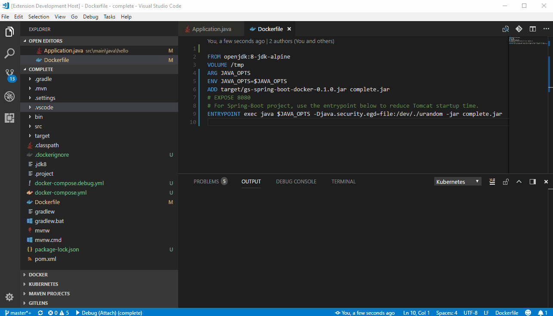Open the Search view in activity bar
The height and width of the screenshot is (316, 553).
pyautogui.click(x=9, y=53)
